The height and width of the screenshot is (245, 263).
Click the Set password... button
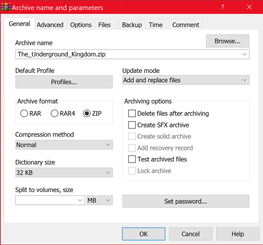coord(186,201)
